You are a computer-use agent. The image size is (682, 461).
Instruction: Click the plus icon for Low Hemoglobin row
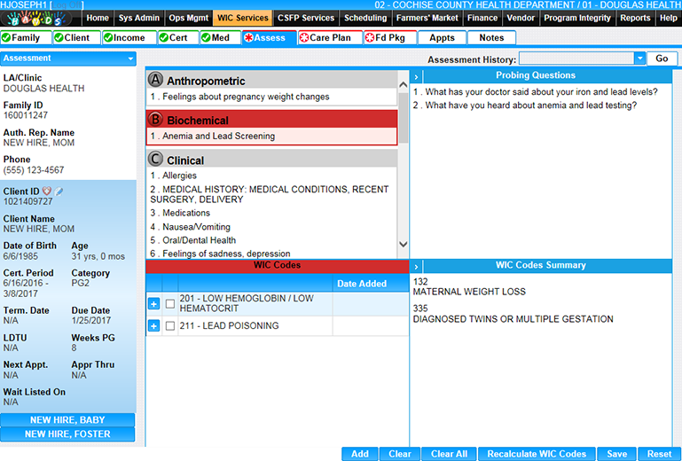point(153,304)
